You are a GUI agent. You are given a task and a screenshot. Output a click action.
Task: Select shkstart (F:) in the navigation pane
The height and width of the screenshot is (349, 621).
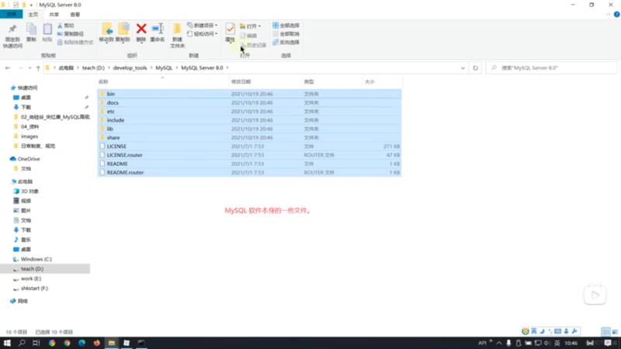click(x=30, y=288)
